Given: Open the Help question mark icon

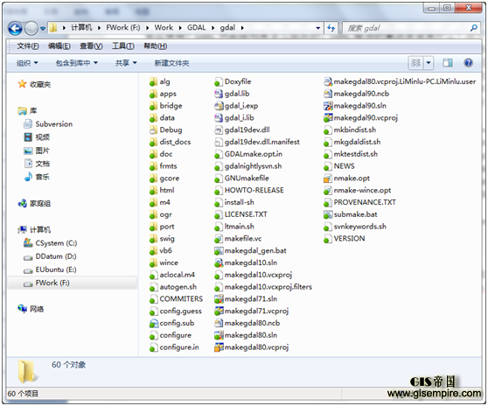Looking at the screenshot, I should click(x=468, y=63).
